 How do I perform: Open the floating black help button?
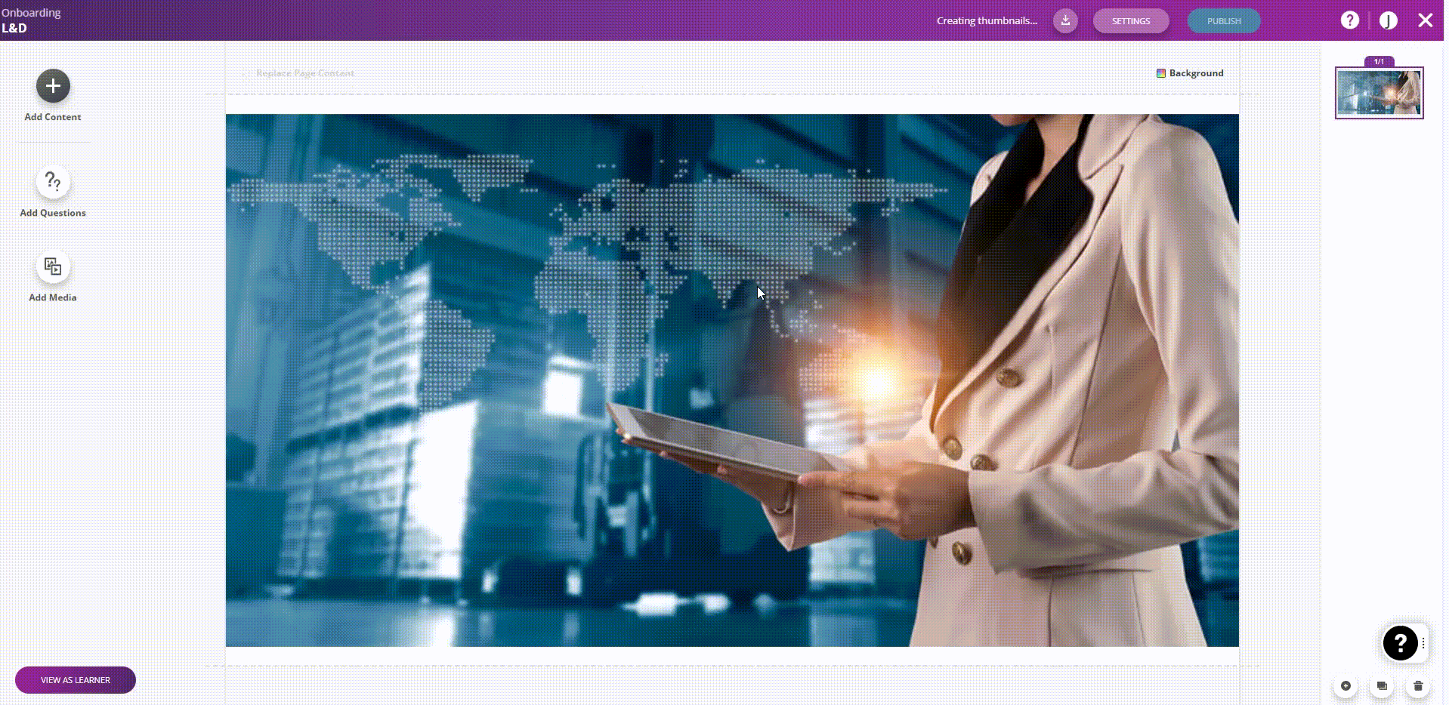coord(1400,643)
